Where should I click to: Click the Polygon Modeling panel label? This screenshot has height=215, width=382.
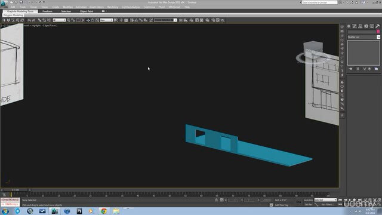click(x=13, y=15)
